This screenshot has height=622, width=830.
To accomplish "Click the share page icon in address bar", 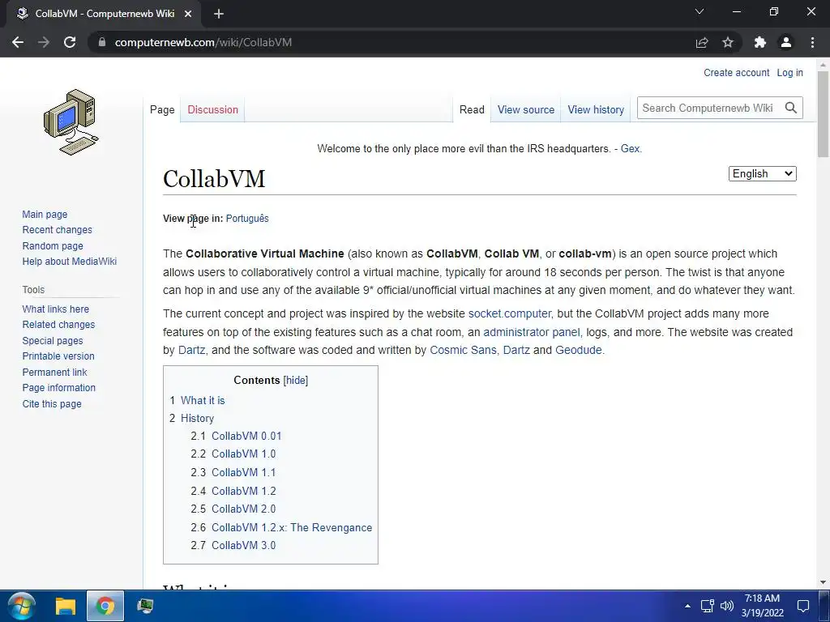I will click(x=702, y=42).
